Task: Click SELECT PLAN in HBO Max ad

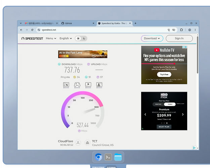Action: tap(164, 127)
